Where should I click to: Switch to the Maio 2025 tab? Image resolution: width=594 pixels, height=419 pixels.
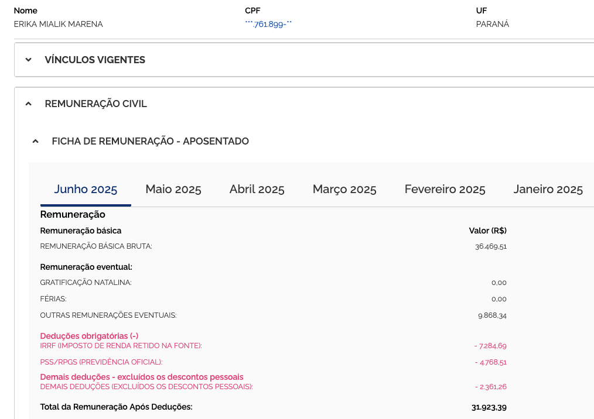click(x=173, y=189)
